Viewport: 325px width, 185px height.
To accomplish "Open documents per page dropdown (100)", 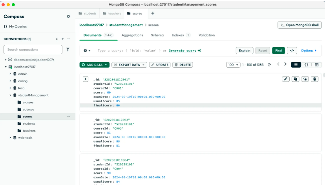I will (233, 65).
